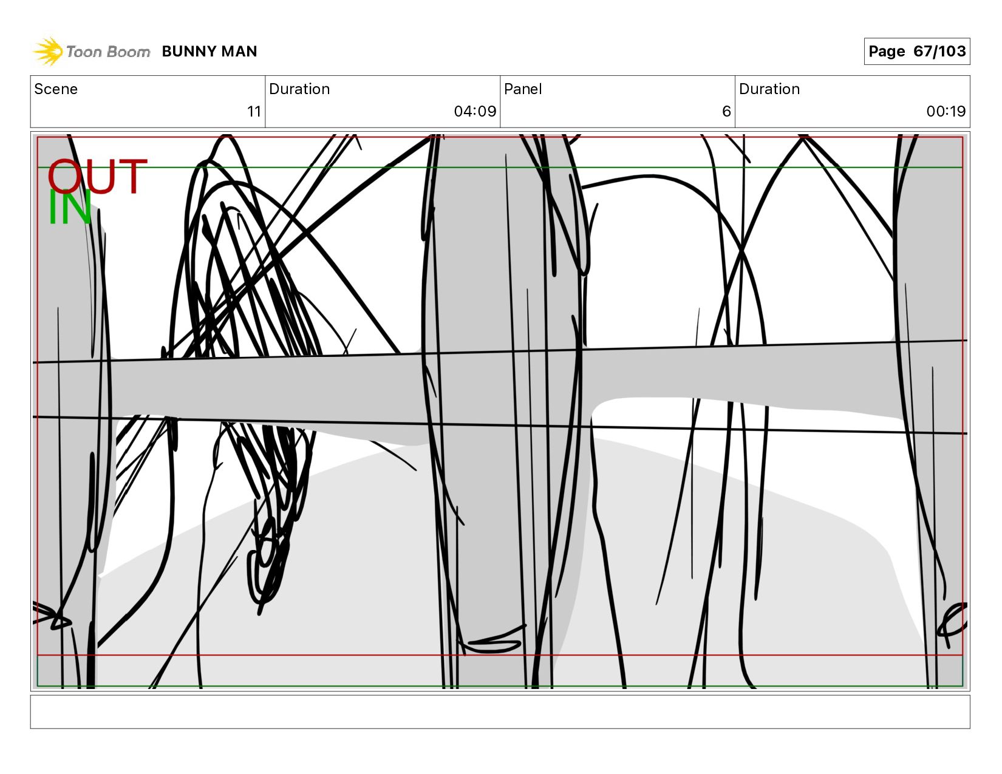Click the Scene label
1002x774 pixels.
tap(56, 89)
